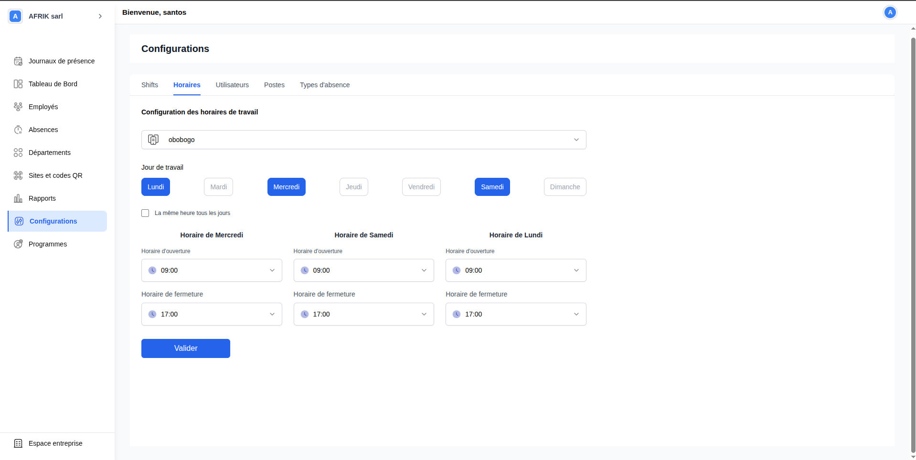This screenshot has width=916, height=460.
Task: Deselect the Samedi working day
Action: pyautogui.click(x=492, y=187)
